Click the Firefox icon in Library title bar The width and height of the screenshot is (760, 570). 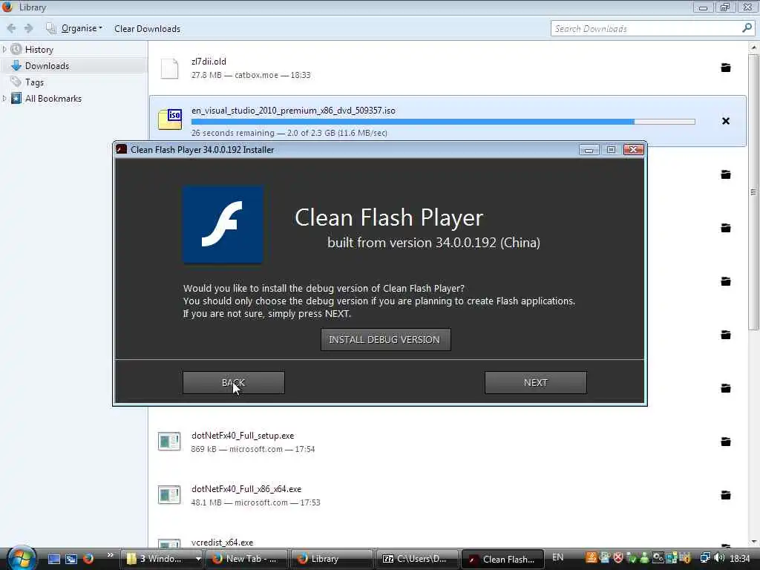click(x=7, y=7)
